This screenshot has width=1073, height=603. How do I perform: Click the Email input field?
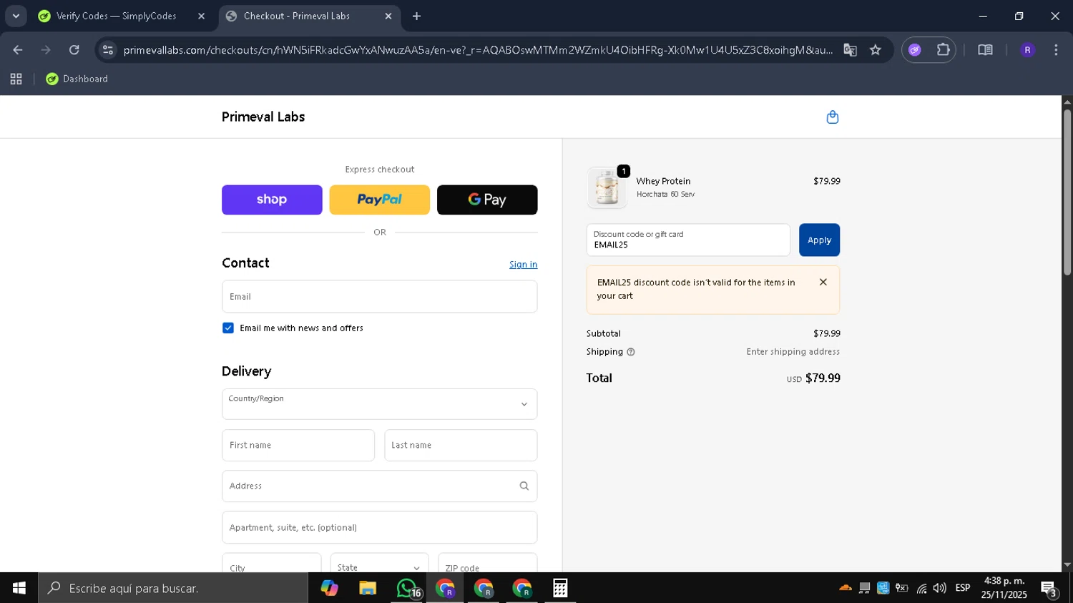point(380,296)
